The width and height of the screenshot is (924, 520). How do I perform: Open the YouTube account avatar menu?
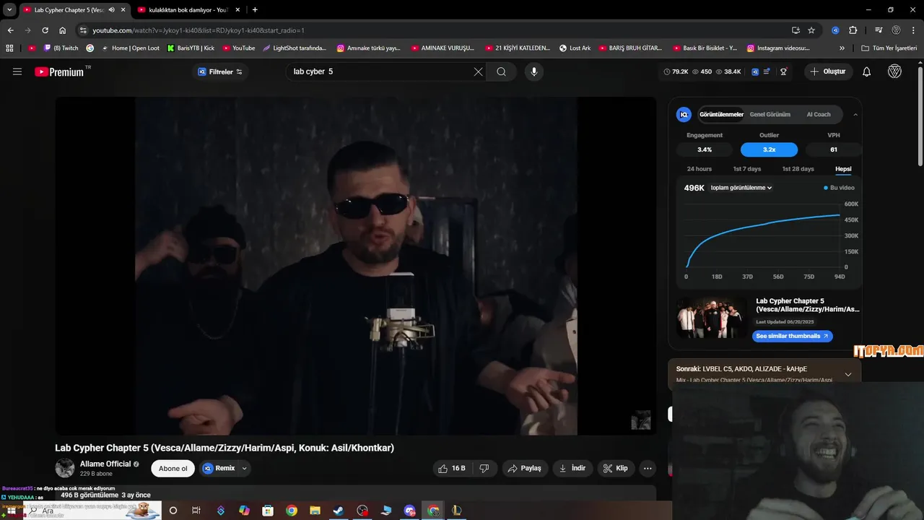(x=894, y=71)
